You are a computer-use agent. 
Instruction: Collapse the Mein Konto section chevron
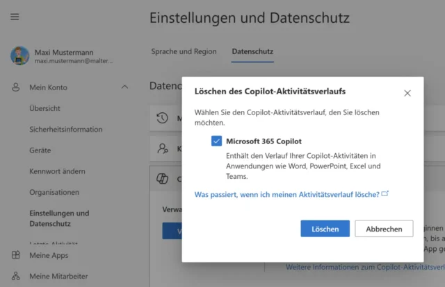pos(124,87)
